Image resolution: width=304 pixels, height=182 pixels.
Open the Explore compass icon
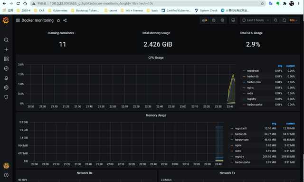coord(6,68)
